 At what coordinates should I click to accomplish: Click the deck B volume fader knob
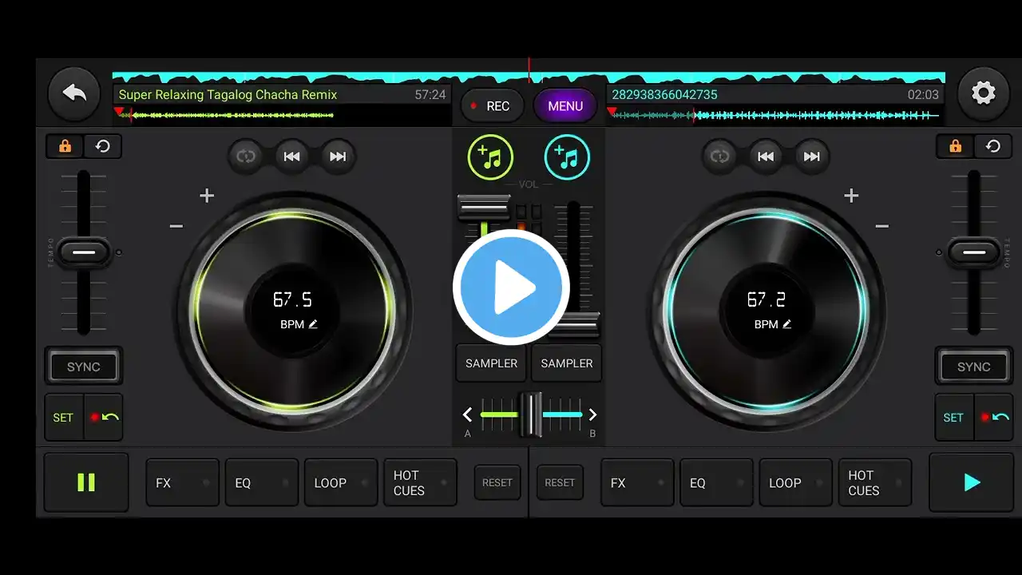click(x=573, y=325)
